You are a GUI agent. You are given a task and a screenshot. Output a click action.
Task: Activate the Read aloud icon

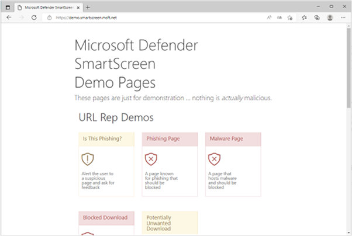click(x=269, y=18)
